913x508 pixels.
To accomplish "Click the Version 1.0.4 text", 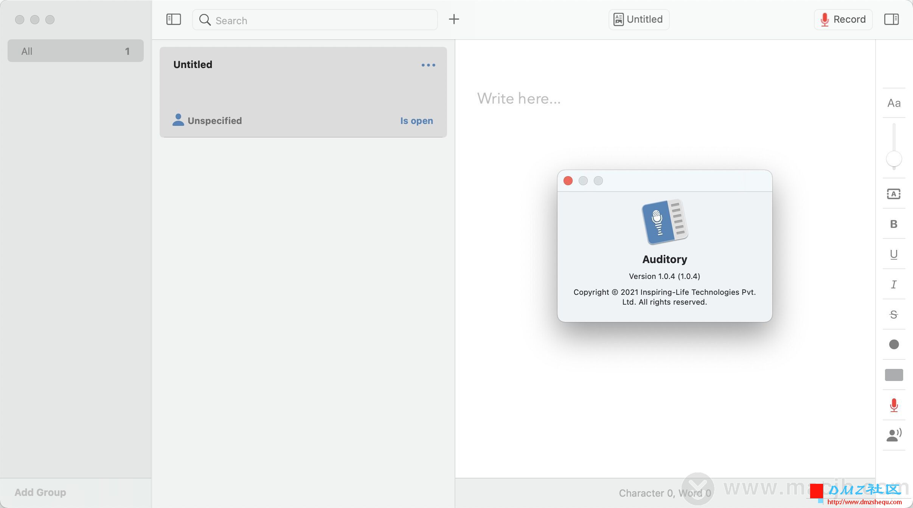I will point(664,276).
